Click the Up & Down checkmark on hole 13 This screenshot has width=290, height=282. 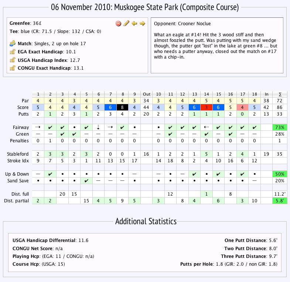[194, 174]
